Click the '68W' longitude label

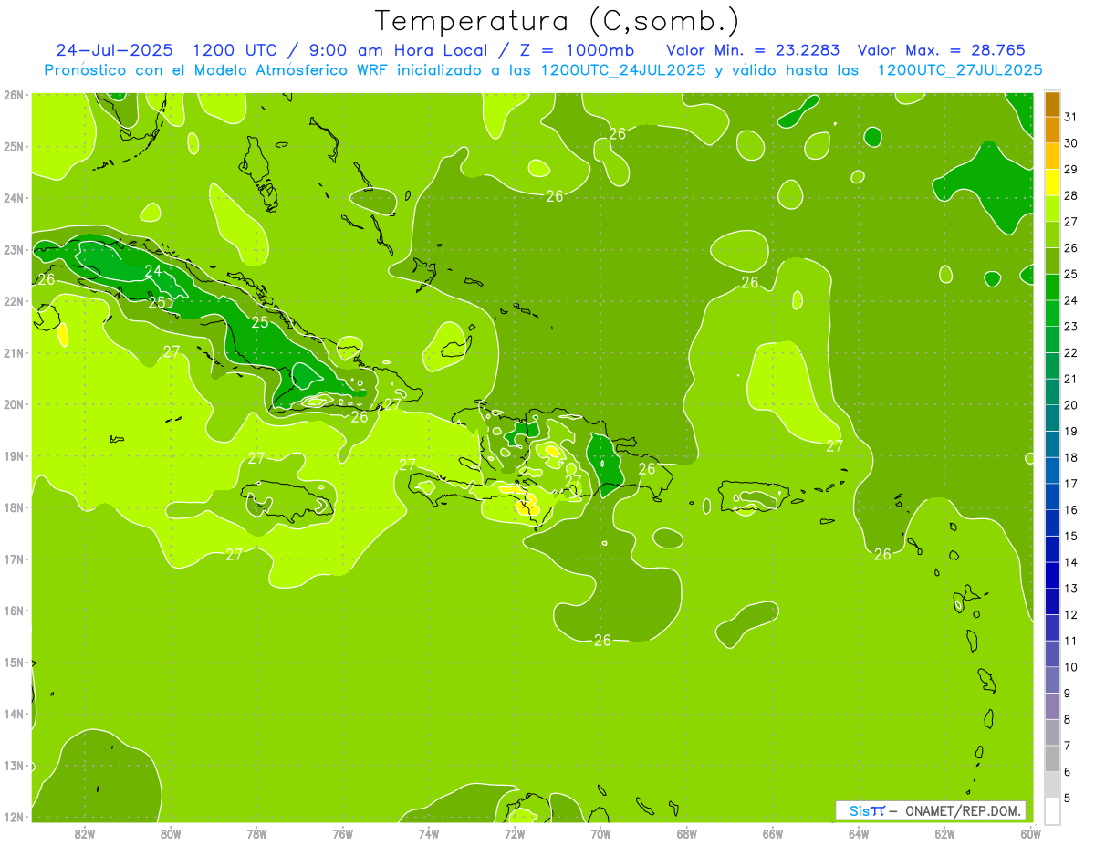tap(686, 833)
